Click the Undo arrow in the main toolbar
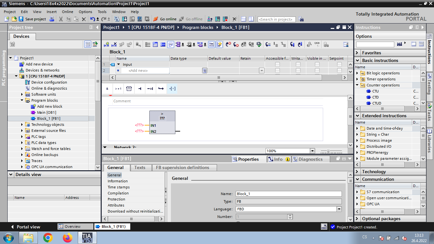Viewport: 434px width, 244px height. [x=92, y=19]
